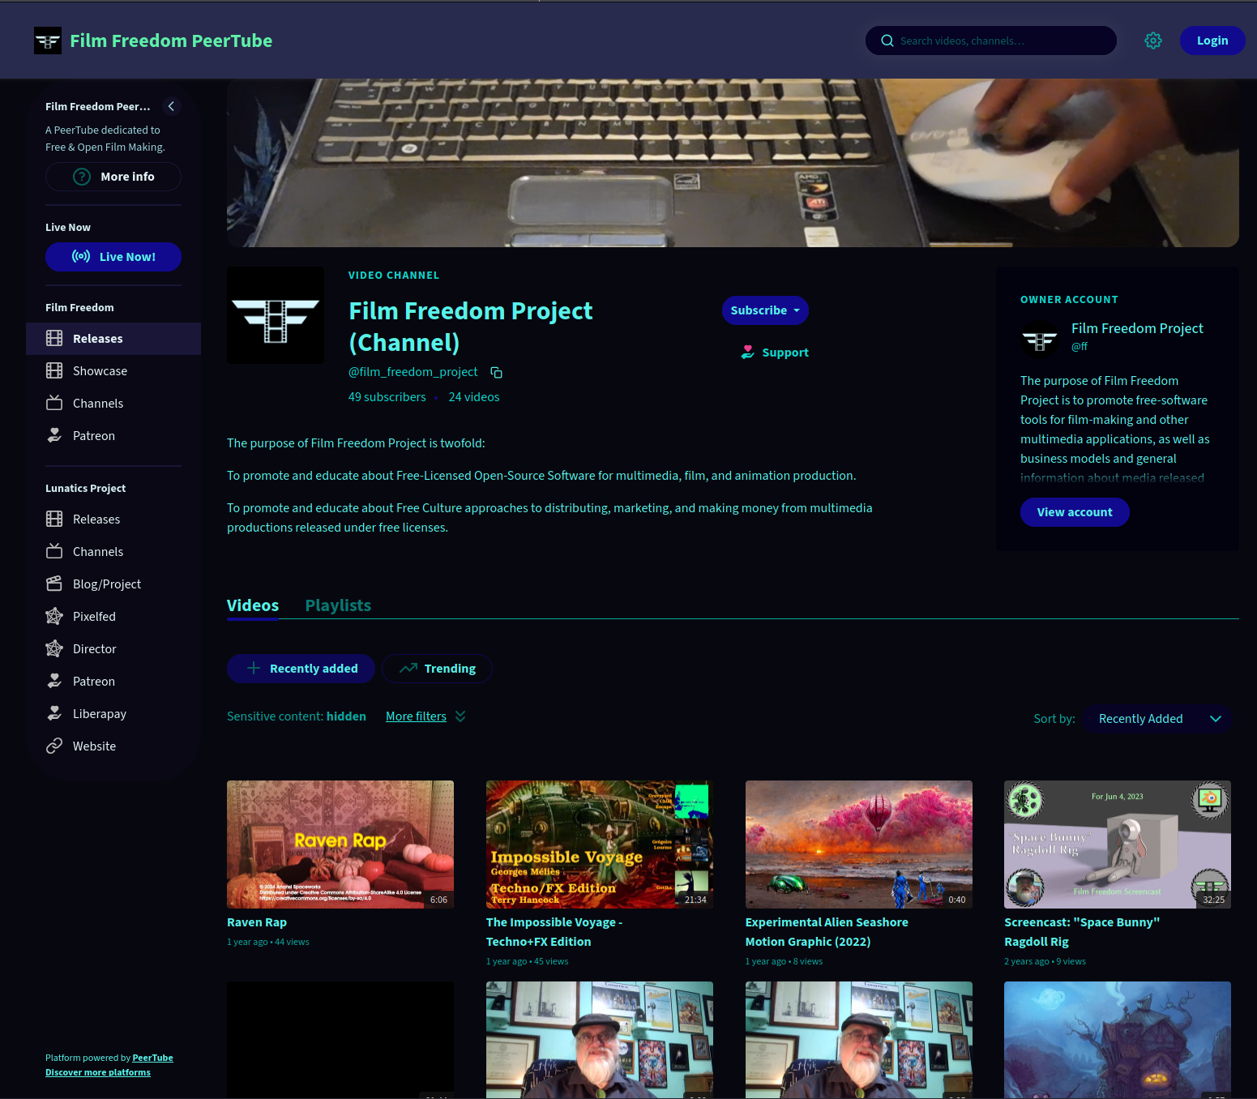Open Website link in sidebar
Image resolution: width=1257 pixels, height=1099 pixels.
click(94, 746)
